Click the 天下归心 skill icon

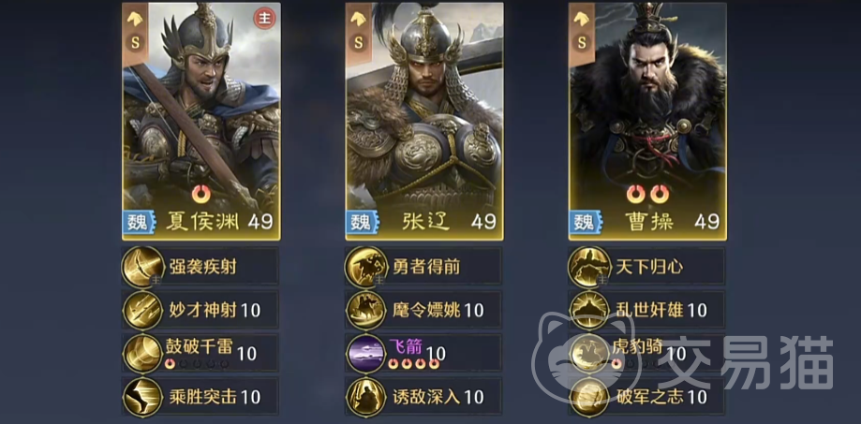589,267
